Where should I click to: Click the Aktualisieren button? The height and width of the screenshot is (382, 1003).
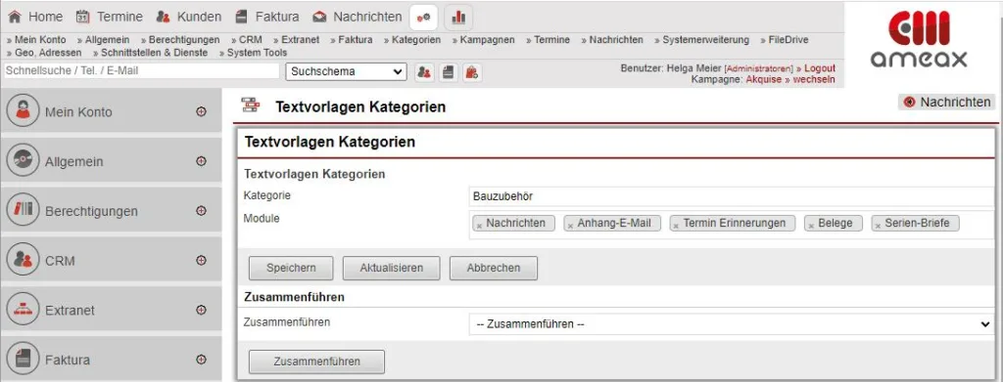coord(392,268)
